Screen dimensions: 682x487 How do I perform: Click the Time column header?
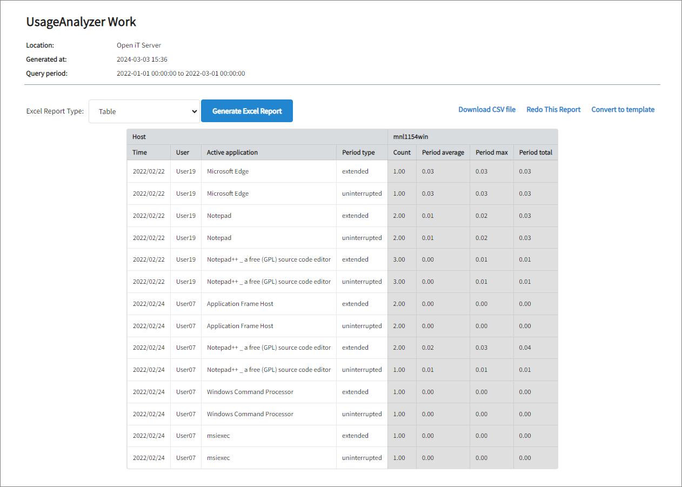coord(140,152)
